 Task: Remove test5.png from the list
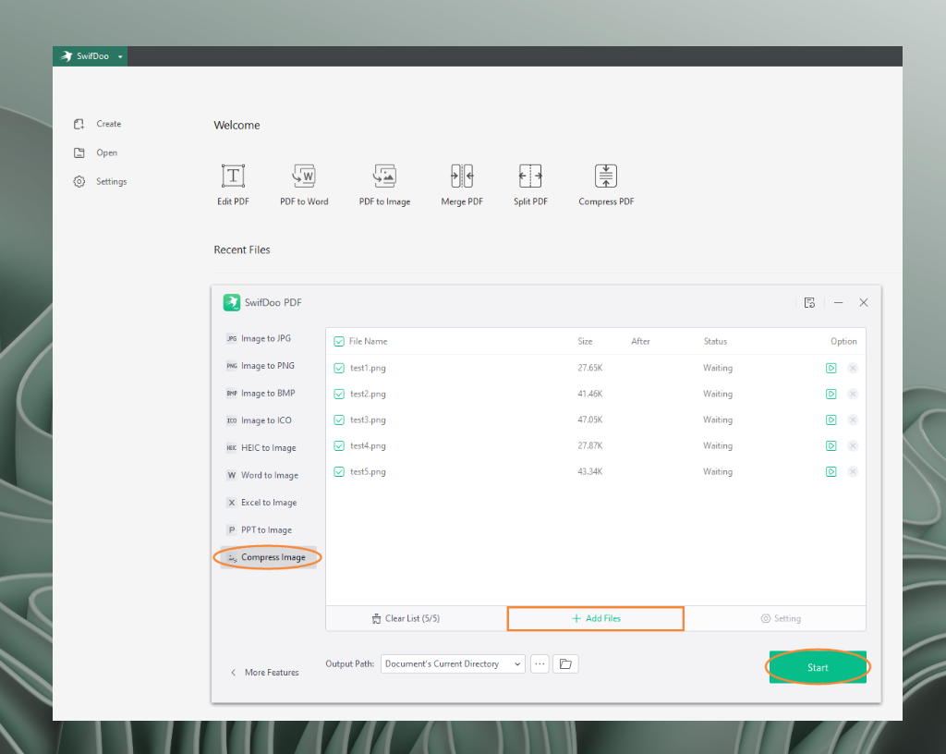tap(853, 471)
